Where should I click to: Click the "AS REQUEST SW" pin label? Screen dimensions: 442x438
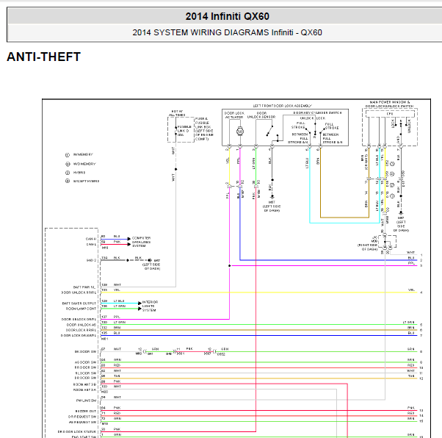pos(82,422)
